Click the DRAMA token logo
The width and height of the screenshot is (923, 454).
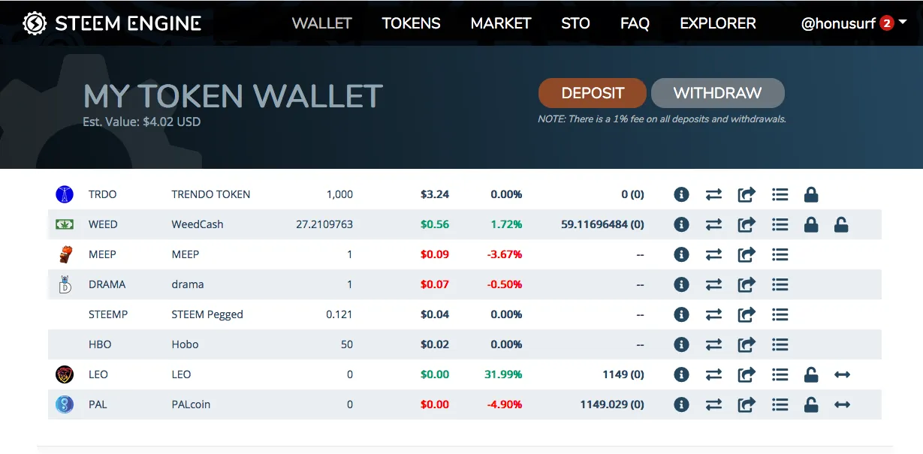click(65, 284)
